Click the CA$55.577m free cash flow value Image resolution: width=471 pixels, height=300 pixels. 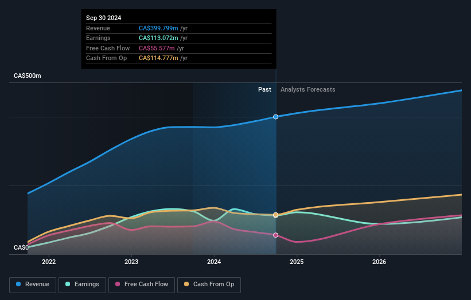tap(157, 48)
